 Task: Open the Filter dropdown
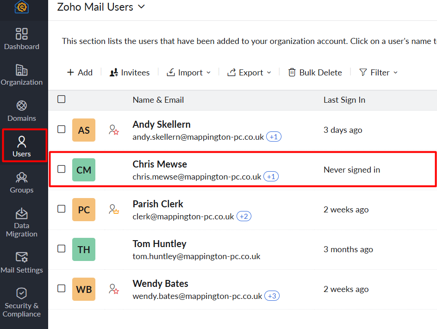pos(378,73)
